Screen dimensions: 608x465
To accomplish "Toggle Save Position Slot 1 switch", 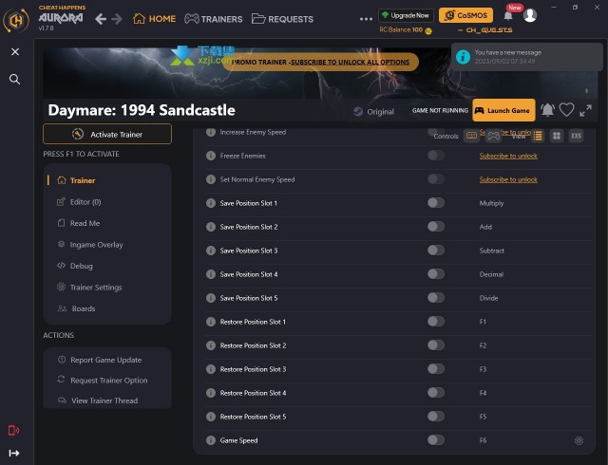I will click(x=436, y=203).
